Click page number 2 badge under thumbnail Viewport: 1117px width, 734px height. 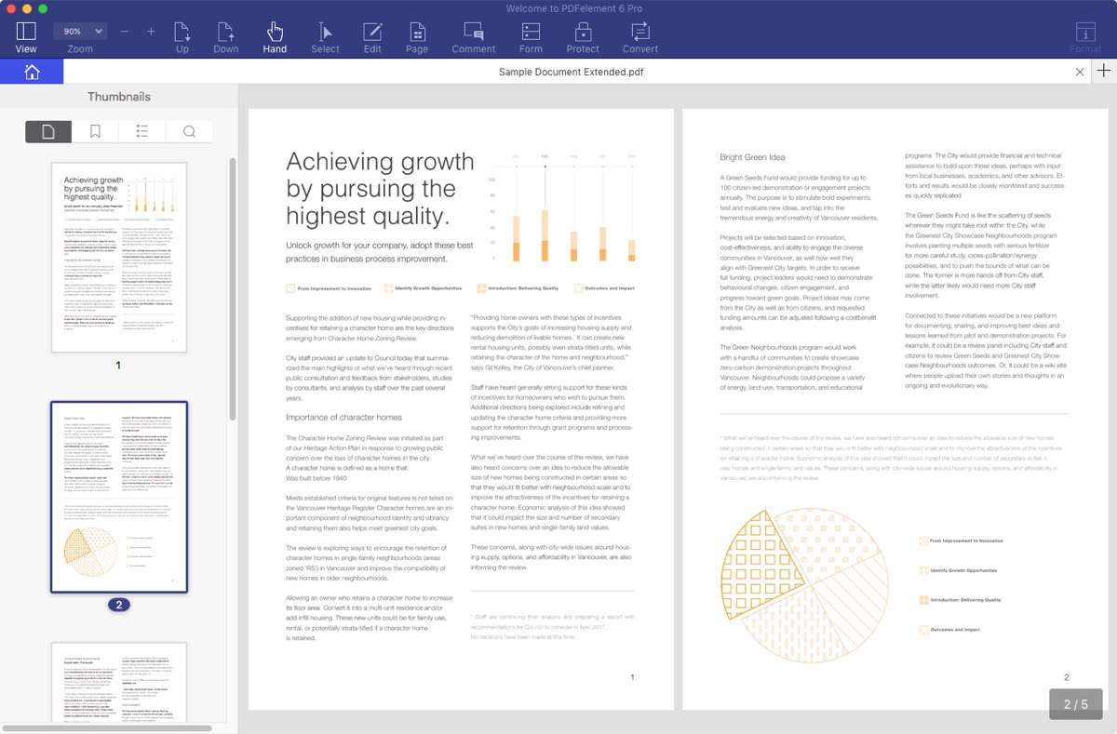click(x=118, y=605)
